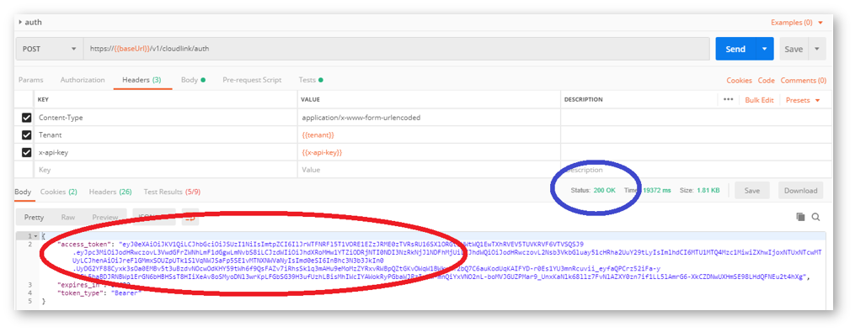Uncheck the Tenant header checkbox
Image resolution: width=855 pixels, height=332 pixels.
[x=26, y=135]
